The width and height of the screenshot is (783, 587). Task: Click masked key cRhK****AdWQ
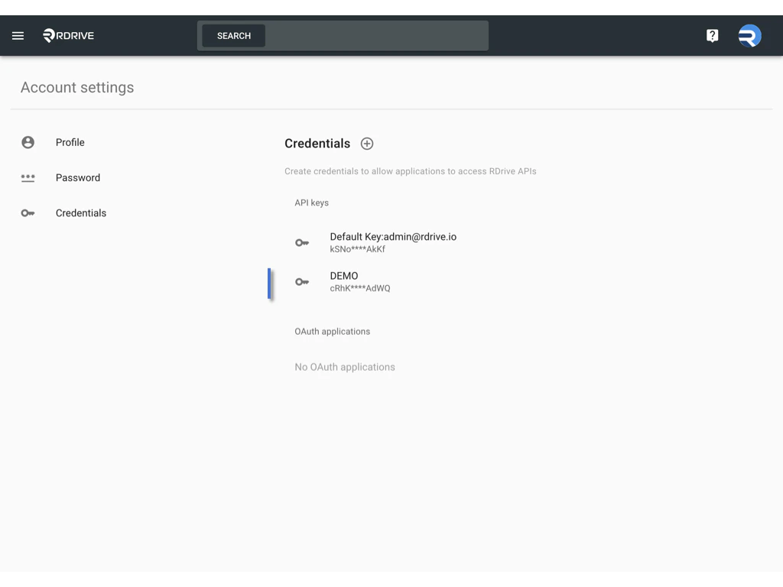pyautogui.click(x=360, y=288)
